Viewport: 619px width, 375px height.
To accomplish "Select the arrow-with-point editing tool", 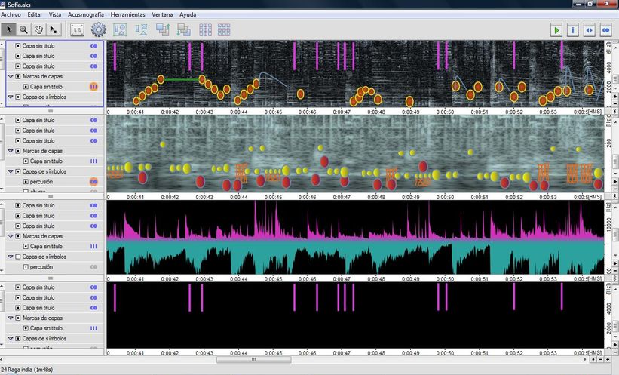I will (x=53, y=29).
